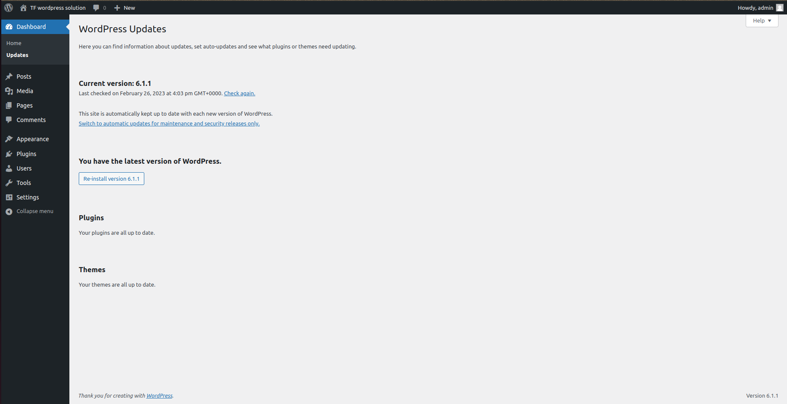The width and height of the screenshot is (787, 404).
Task: Select the Posts pushpin icon in sidebar
Action: (9, 76)
